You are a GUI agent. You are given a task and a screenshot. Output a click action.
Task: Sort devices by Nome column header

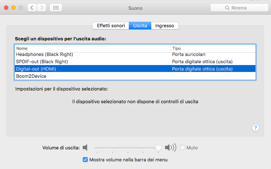[93, 48]
